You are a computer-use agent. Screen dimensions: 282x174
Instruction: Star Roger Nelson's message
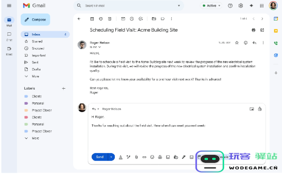[237, 42]
